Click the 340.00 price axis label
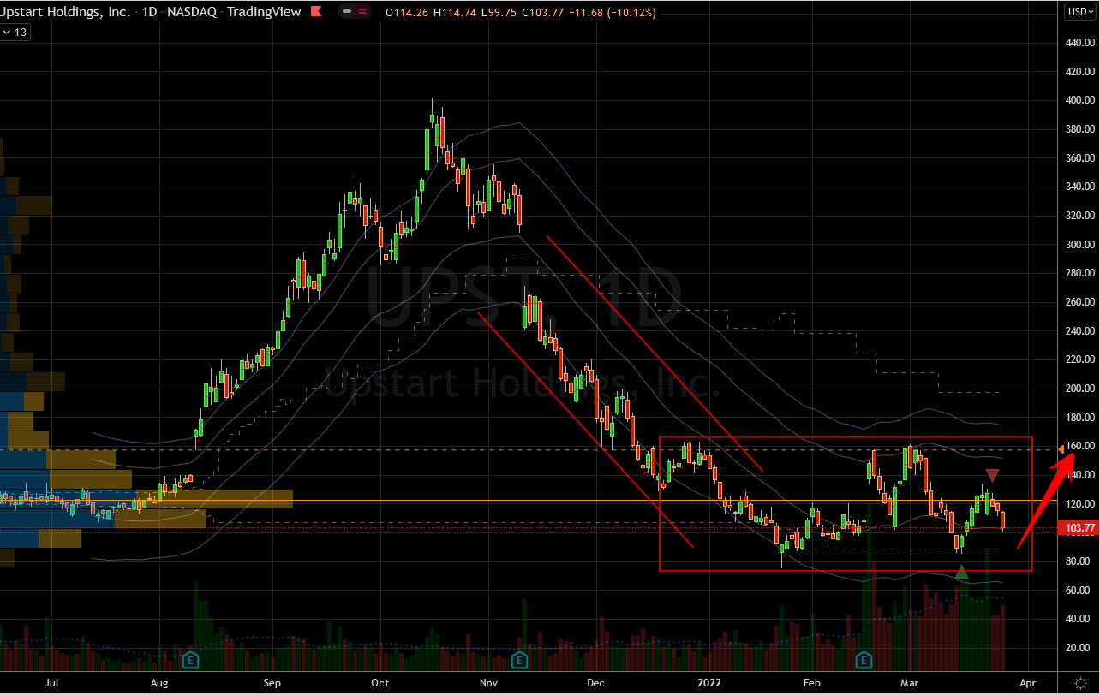 (x=1079, y=187)
